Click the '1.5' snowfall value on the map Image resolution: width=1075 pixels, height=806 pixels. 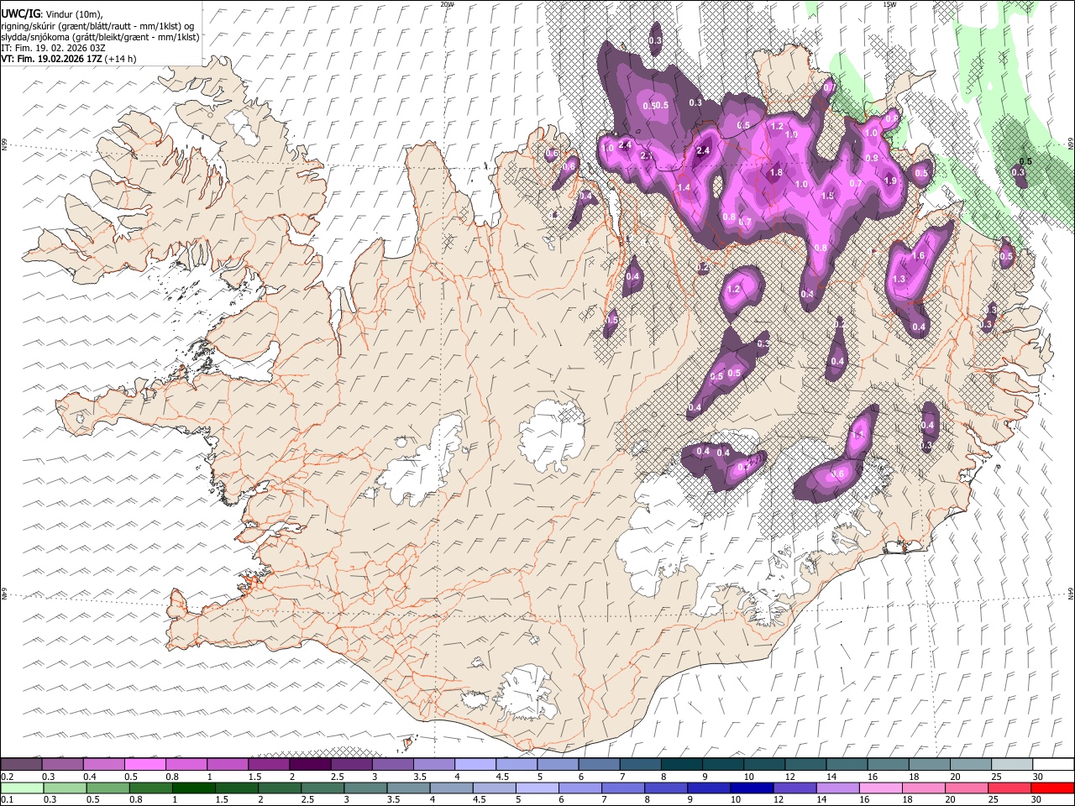pos(827,196)
